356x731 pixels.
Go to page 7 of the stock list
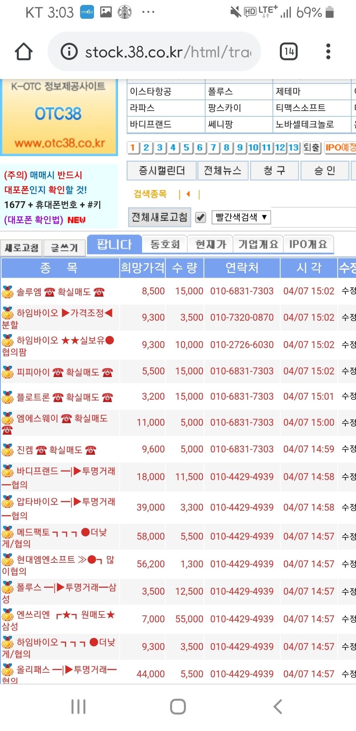coord(213,148)
